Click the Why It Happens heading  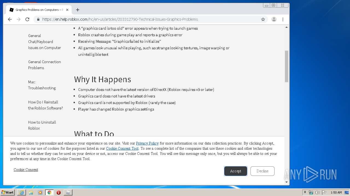tap(103, 79)
